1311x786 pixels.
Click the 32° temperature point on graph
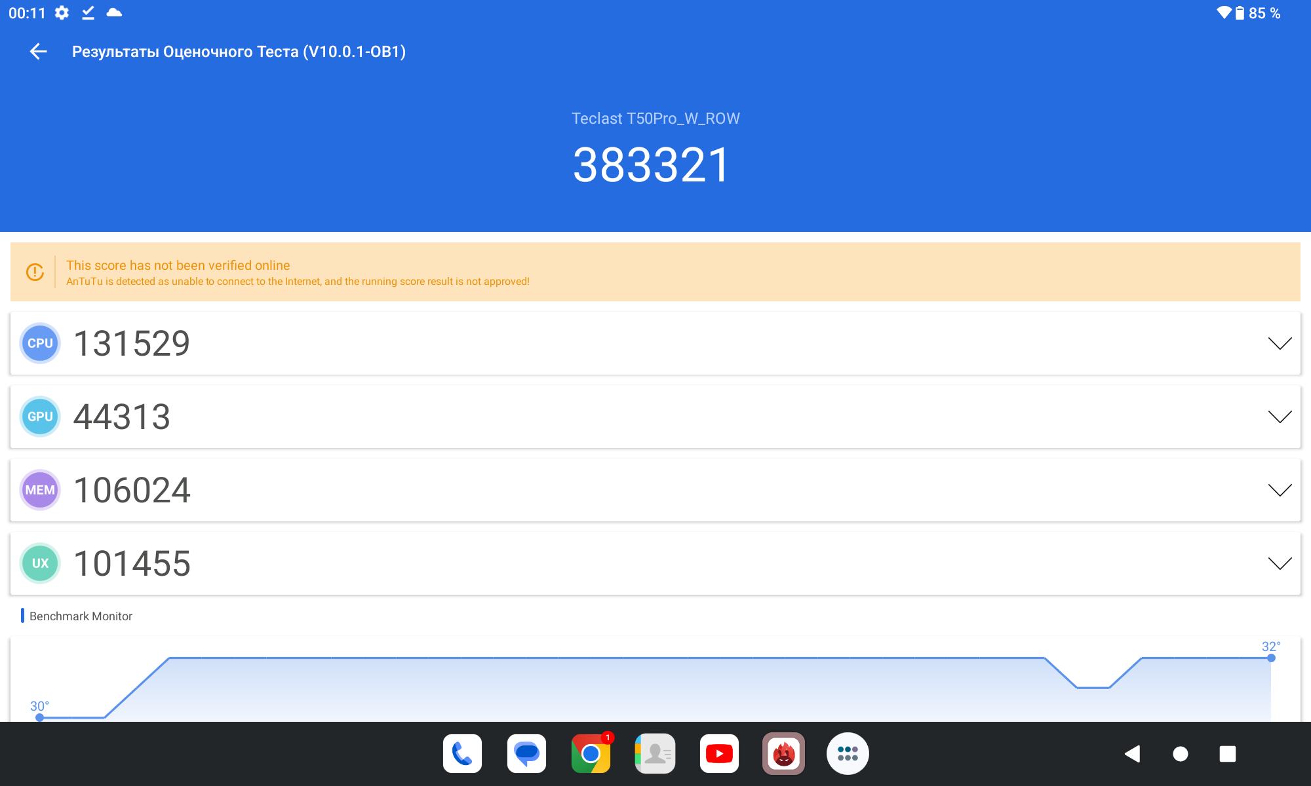click(1271, 658)
